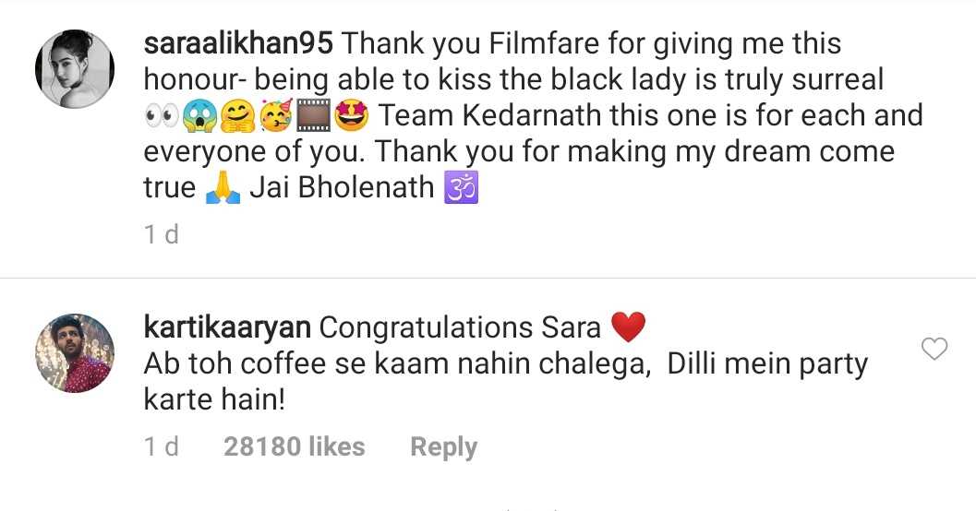Screen dimensions: 976x511
Task: Tap the kartikaaryan username
Action: pyautogui.click(x=227, y=327)
